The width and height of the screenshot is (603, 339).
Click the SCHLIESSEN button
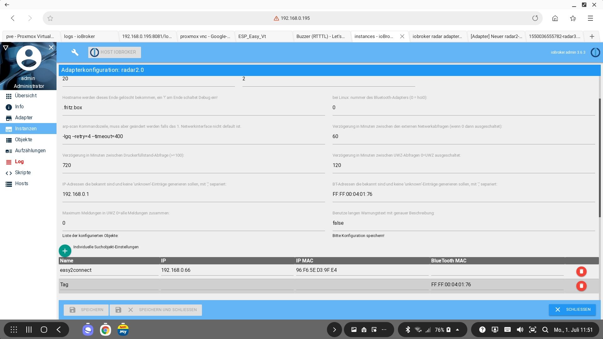click(x=572, y=309)
